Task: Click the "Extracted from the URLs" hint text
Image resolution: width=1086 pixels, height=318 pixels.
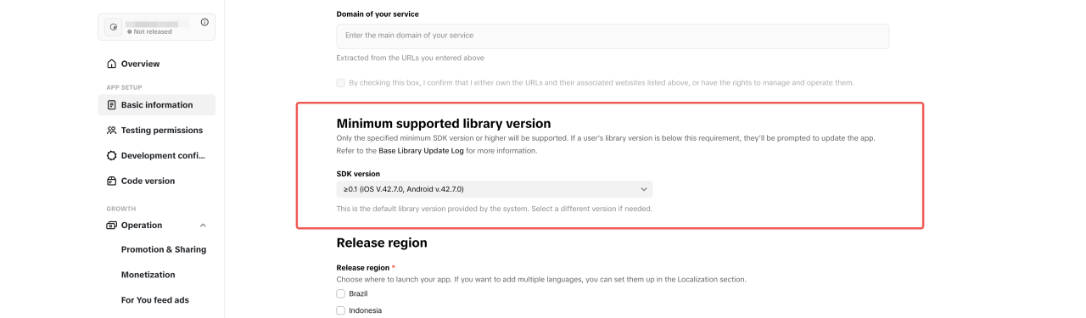Action: point(411,59)
